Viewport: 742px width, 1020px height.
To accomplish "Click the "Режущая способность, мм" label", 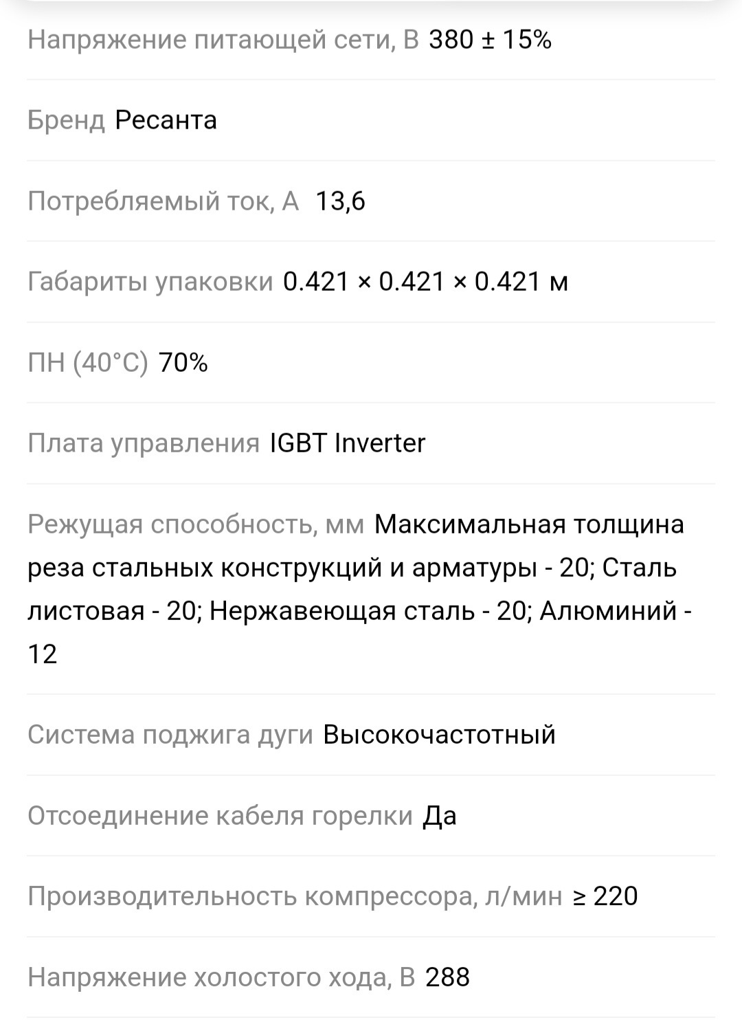I will (x=195, y=524).
